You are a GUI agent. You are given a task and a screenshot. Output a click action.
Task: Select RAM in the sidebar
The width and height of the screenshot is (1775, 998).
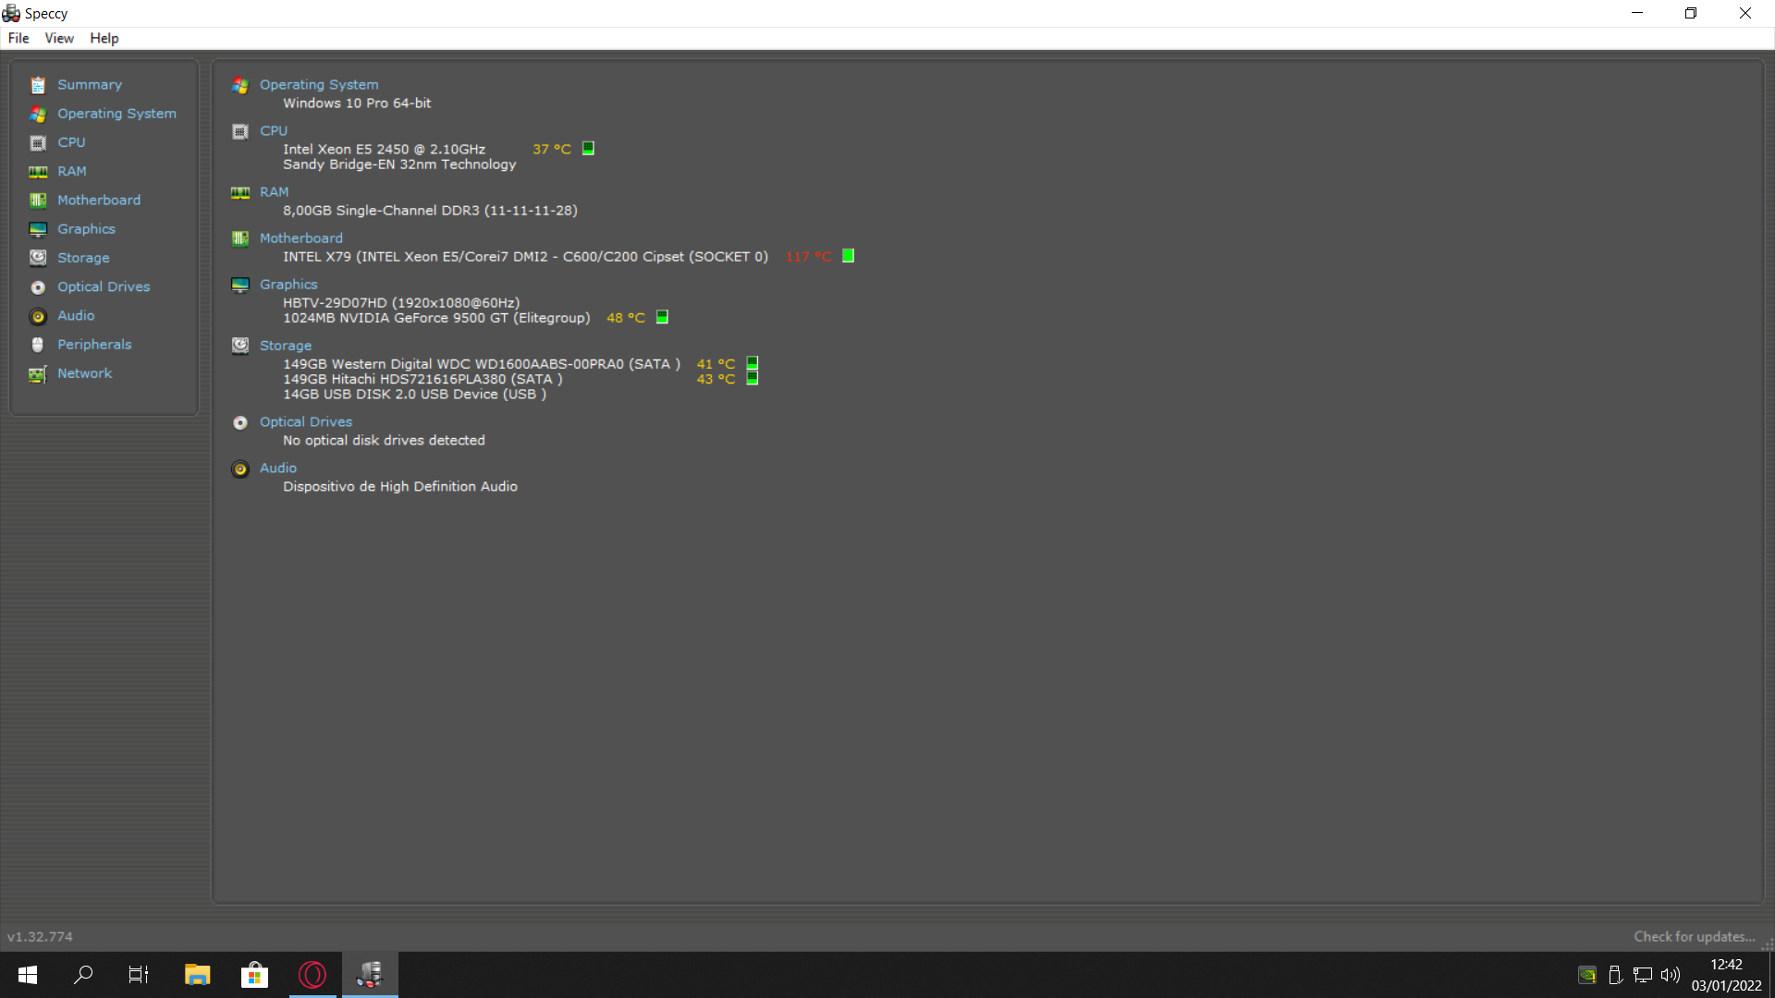pyautogui.click(x=72, y=171)
